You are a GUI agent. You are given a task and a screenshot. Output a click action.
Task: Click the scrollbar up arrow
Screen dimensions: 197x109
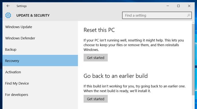point(193,22)
